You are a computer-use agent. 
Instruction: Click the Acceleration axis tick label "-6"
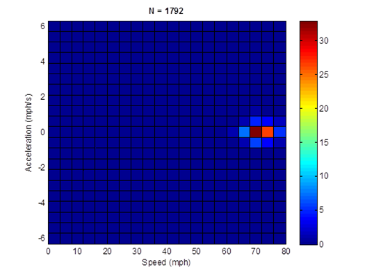tap(42, 238)
